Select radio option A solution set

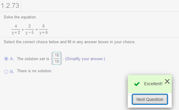click(x=6, y=59)
